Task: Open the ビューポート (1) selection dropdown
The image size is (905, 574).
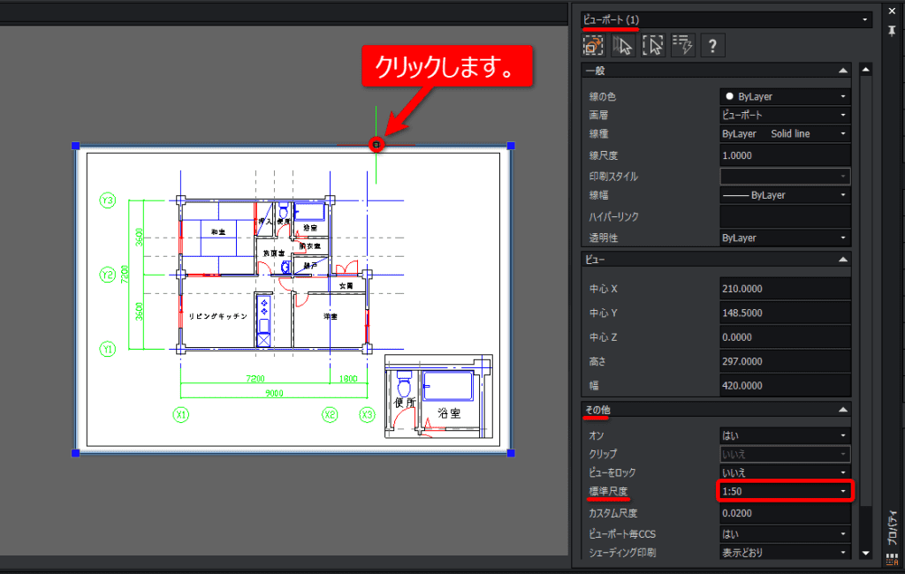Action: point(726,19)
